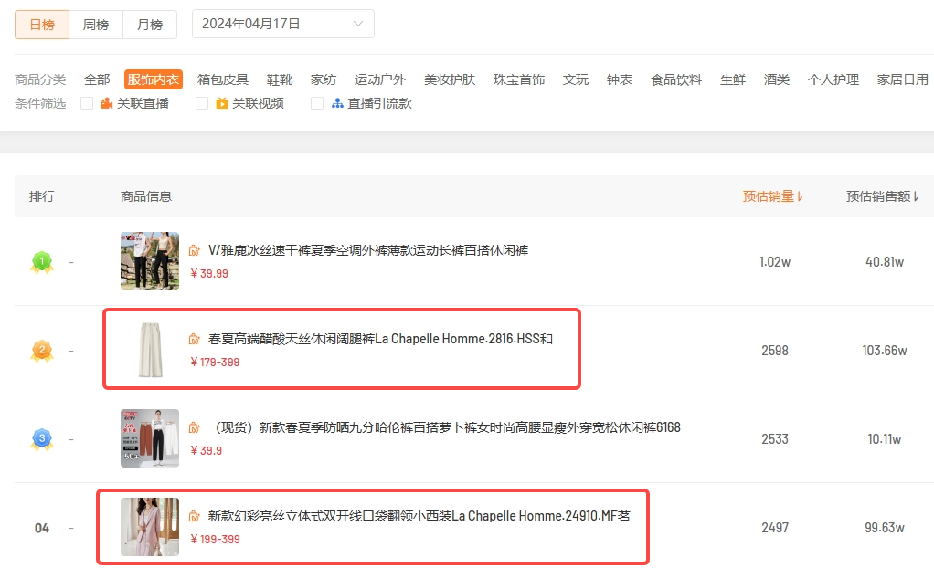The width and height of the screenshot is (934, 568).
Task: Switch to the 周榜 weekly tab
Action: point(96,25)
